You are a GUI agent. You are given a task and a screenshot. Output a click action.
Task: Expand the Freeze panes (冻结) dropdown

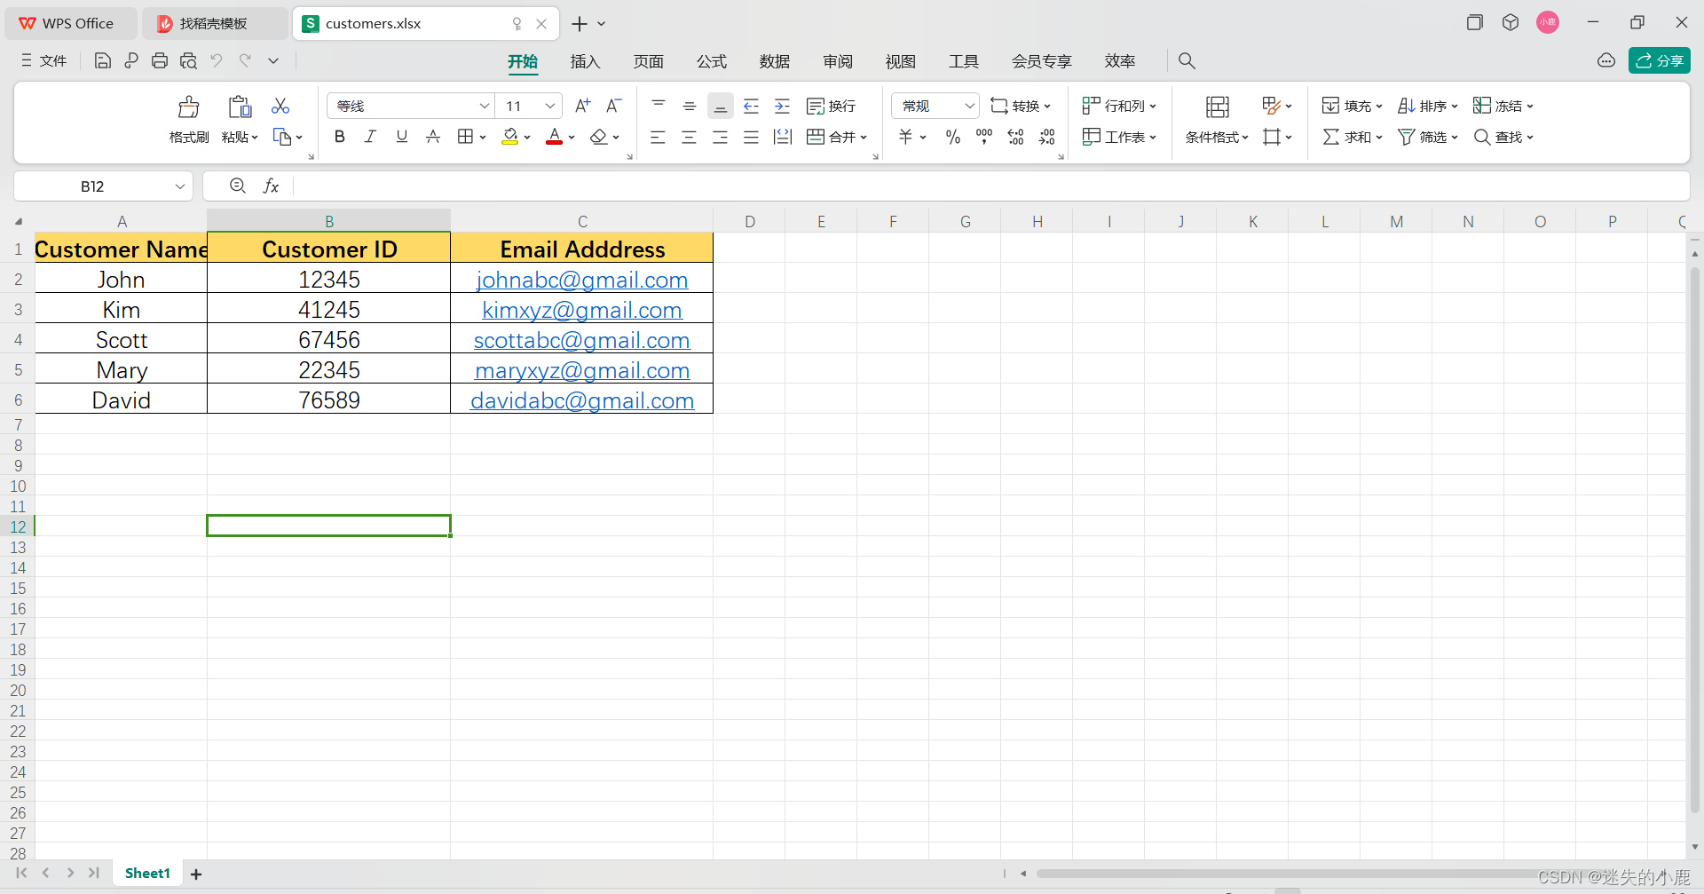coord(1530,107)
